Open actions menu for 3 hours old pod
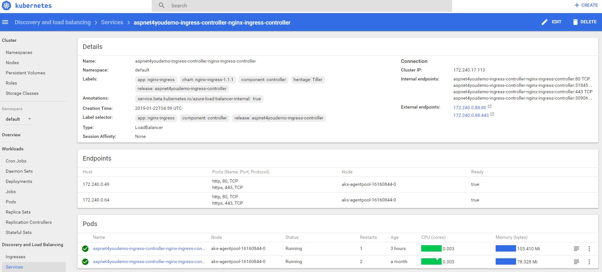This screenshot has width=602, height=272. 589,249
